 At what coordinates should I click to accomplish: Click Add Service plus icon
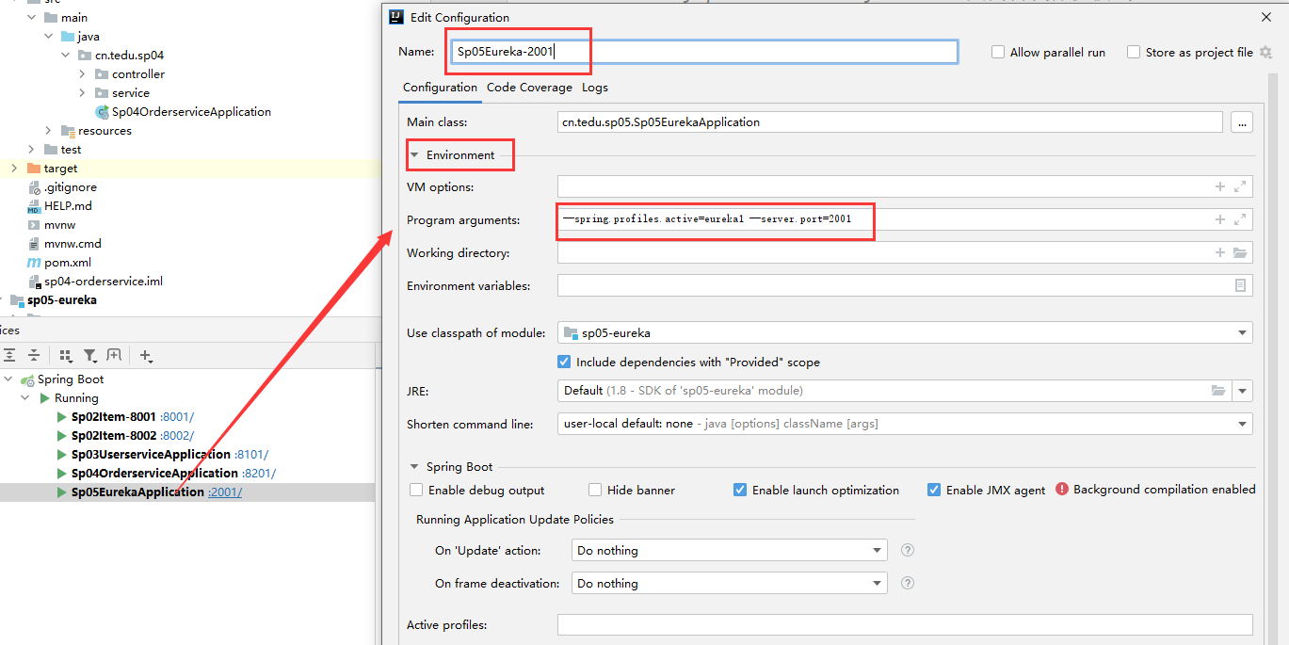coord(146,355)
